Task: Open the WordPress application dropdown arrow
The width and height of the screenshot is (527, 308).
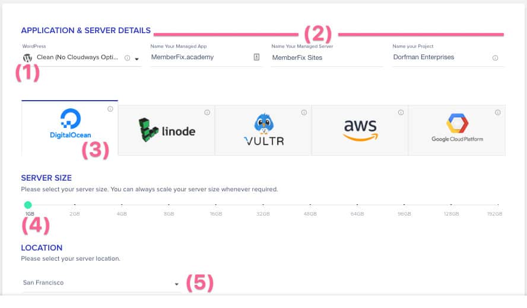Action: coord(136,59)
